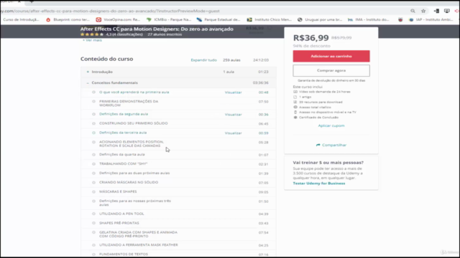
Task: Click the 'Compartilhar' share link
Action: [x=334, y=145]
